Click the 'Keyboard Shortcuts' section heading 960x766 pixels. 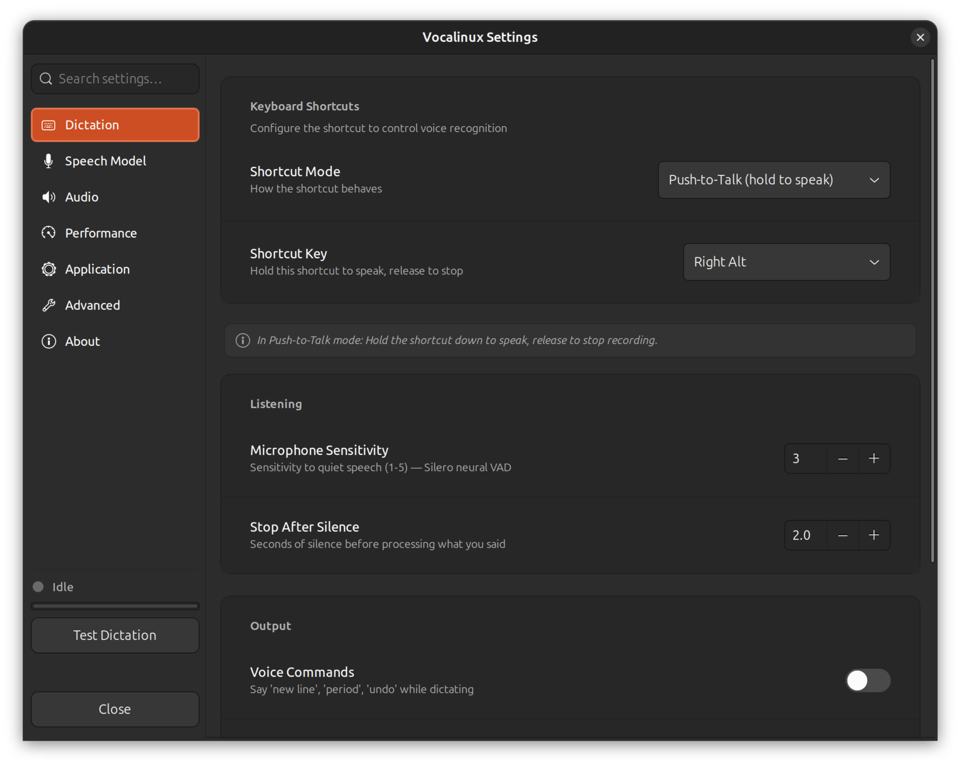tap(305, 106)
